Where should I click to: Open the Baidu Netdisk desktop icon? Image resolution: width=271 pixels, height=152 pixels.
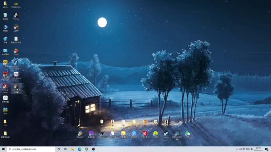(5, 99)
